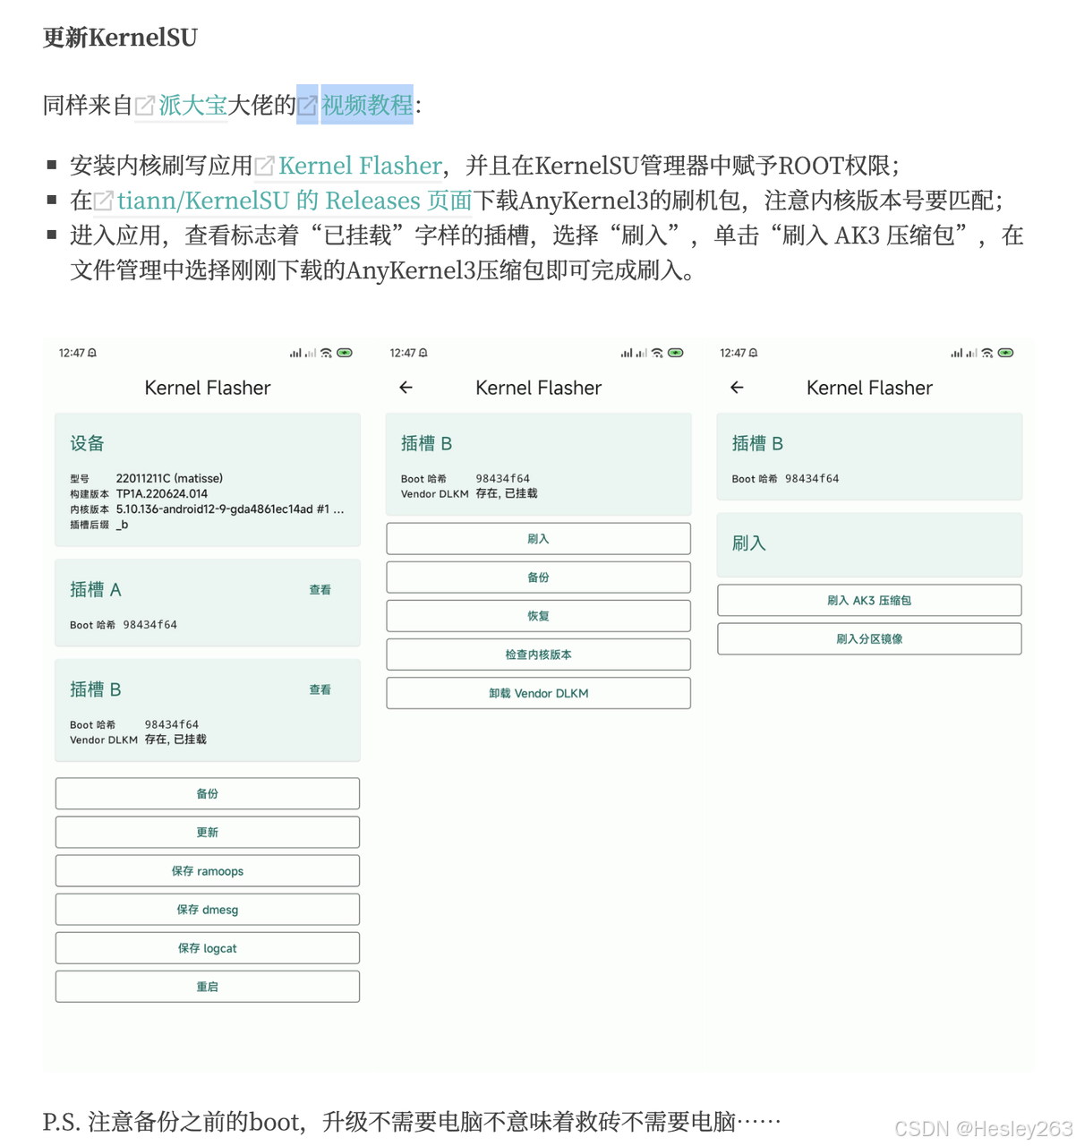
Task: Tap the 更新 button
Action: point(208,832)
